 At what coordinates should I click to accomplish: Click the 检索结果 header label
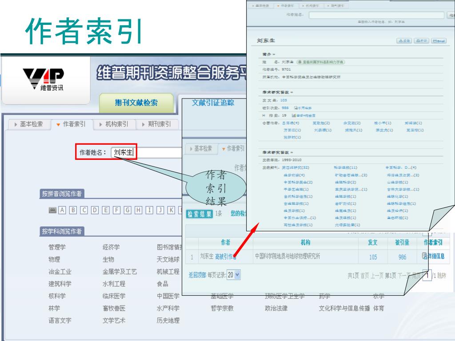coord(200,214)
